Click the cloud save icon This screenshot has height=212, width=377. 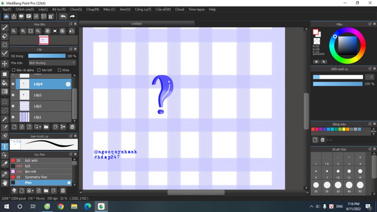click(6, 16)
